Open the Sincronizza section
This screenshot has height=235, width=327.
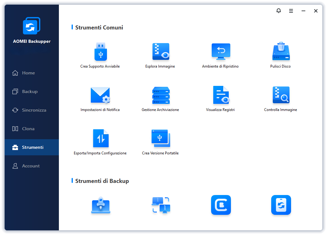coord(34,110)
